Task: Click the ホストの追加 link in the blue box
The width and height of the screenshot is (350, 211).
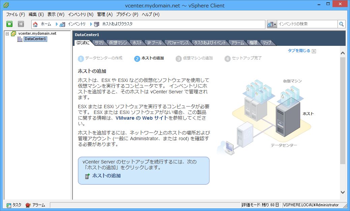Action: [107, 176]
